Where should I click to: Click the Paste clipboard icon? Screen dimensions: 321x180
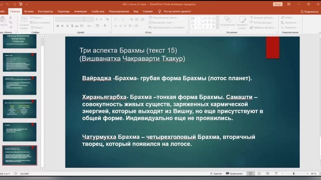coord(3,20)
